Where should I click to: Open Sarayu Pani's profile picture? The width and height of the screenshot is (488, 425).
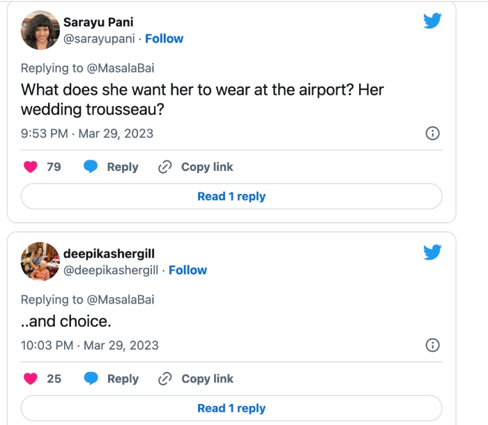pos(40,30)
